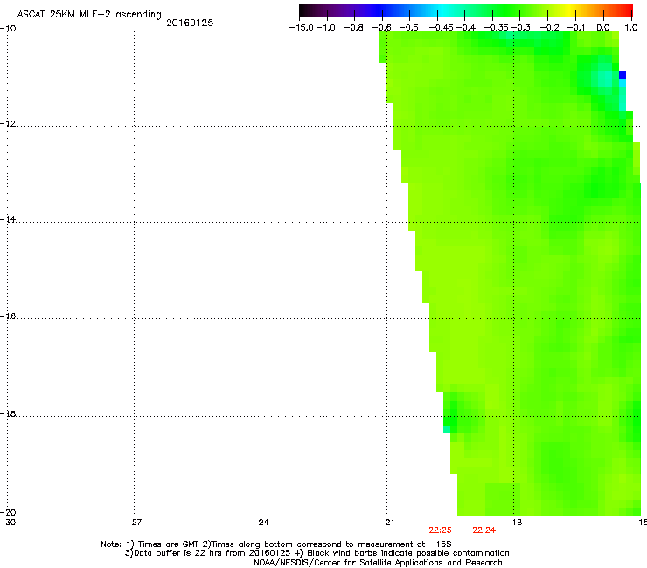Viewport: 647px width, 568px height.
Task: Click longitude label -21 on bottom axis
Action: click(386, 523)
